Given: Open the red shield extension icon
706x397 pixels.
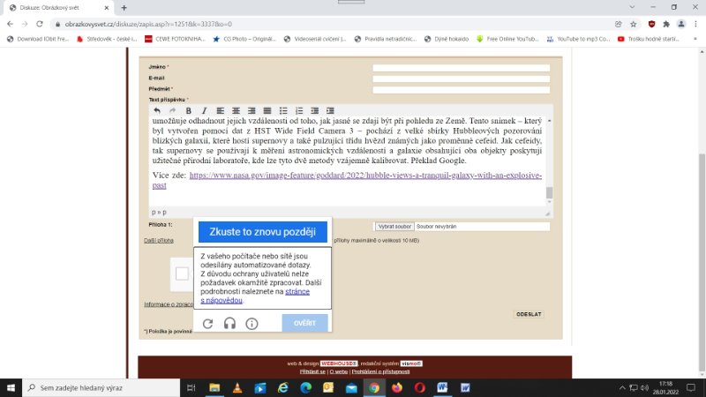Looking at the screenshot, I should tap(651, 24).
